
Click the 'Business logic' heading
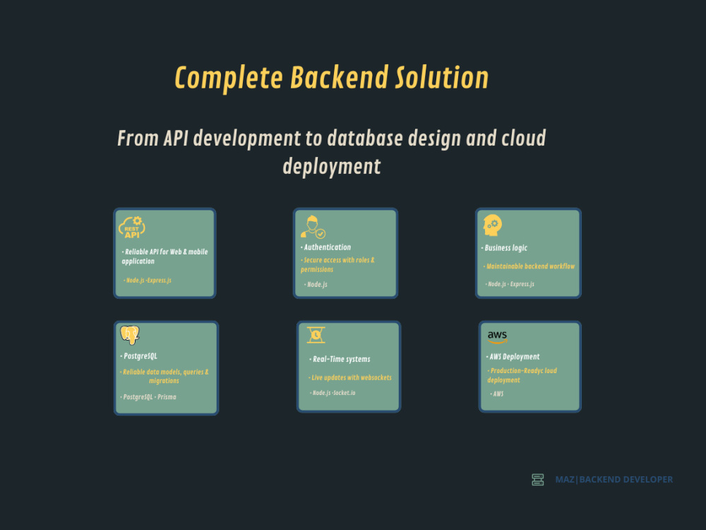point(504,248)
